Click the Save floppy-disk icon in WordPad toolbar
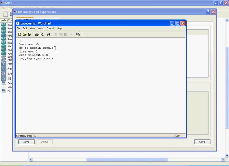229x166 pixels. [x=30, y=34]
